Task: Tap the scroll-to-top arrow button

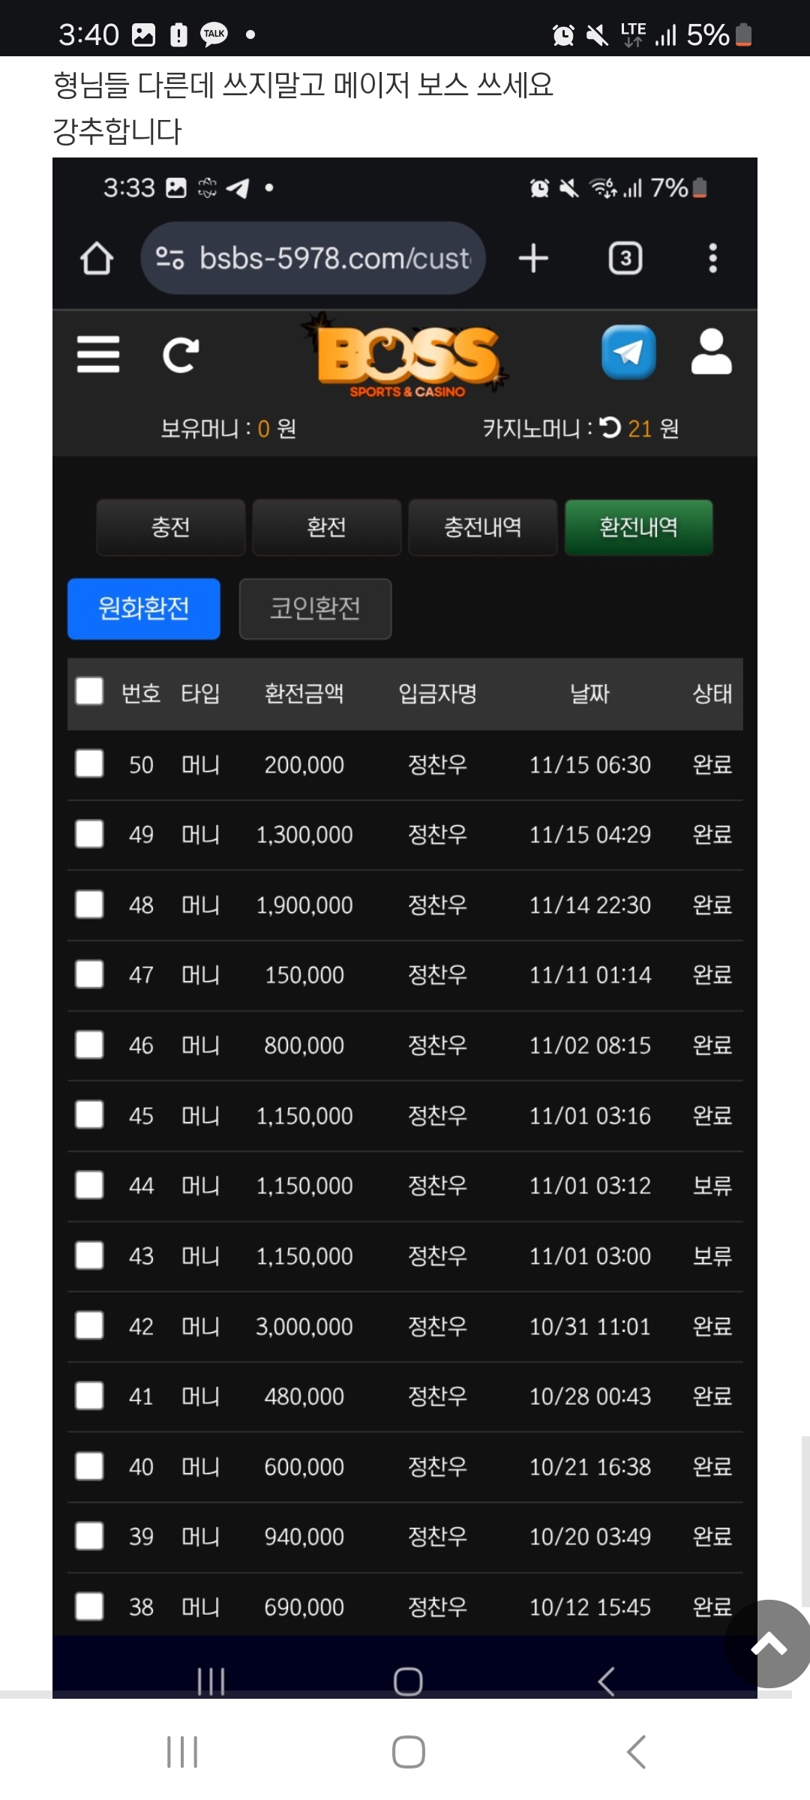Action: click(769, 1644)
